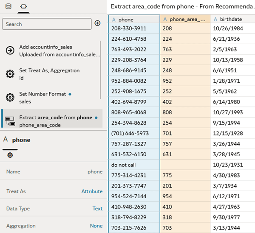
Task: Select the phone_area_code column header
Action: [185, 20]
